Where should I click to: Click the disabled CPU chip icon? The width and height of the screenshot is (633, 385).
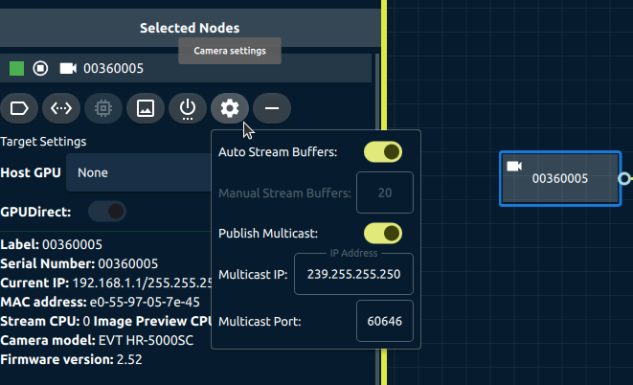coord(103,108)
